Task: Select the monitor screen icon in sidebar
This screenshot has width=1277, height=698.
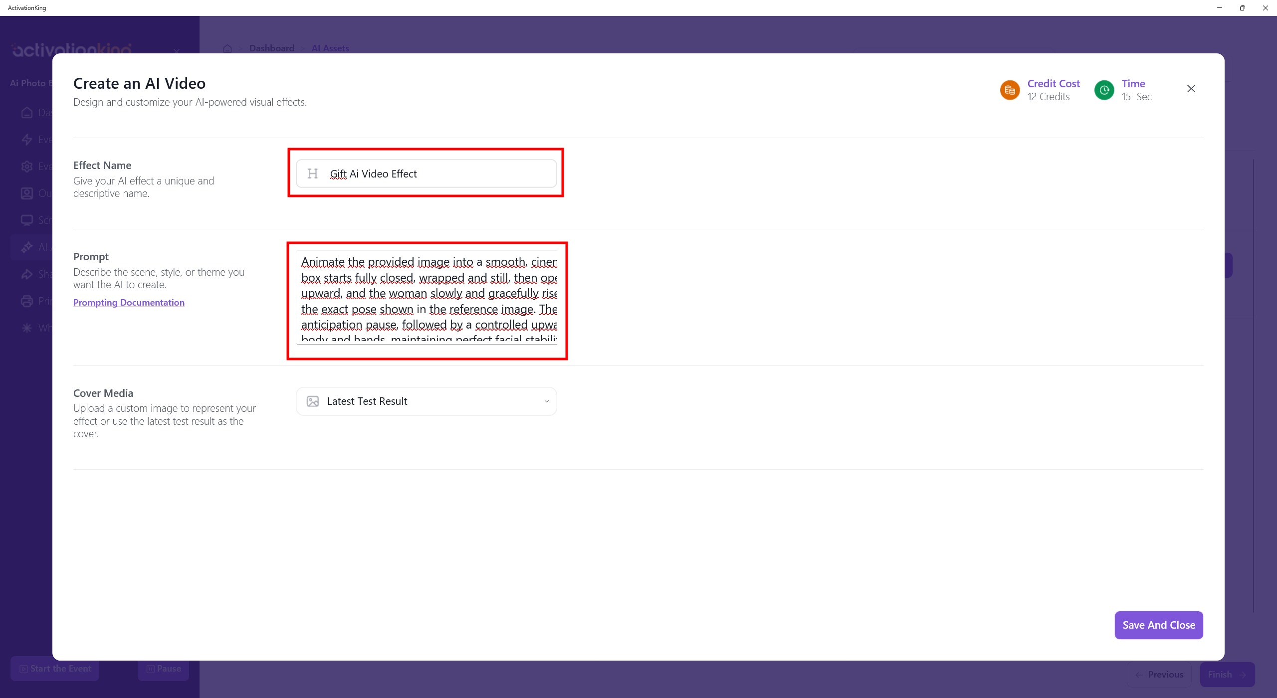Action: point(27,220)
